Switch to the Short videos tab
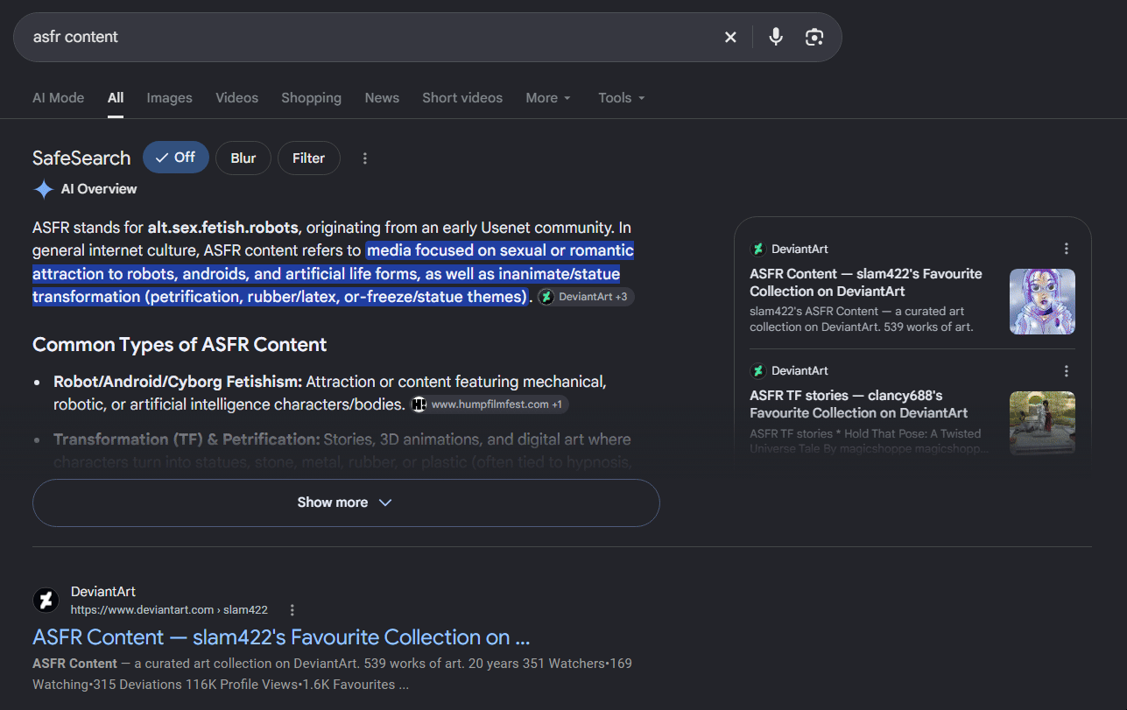Screen dimensions: 1127x710 462,98
